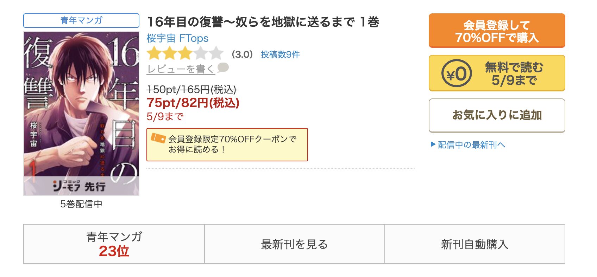Click the blue triangle arrow before 配信中の最新刊へ
597x277 pixels.
433,144
